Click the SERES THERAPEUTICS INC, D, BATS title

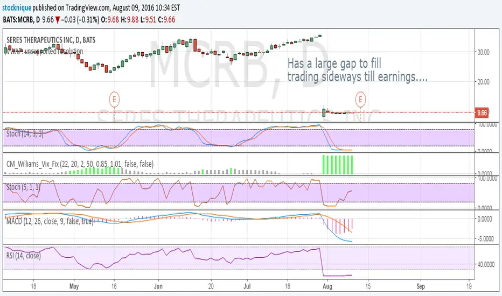click(51, 40)
